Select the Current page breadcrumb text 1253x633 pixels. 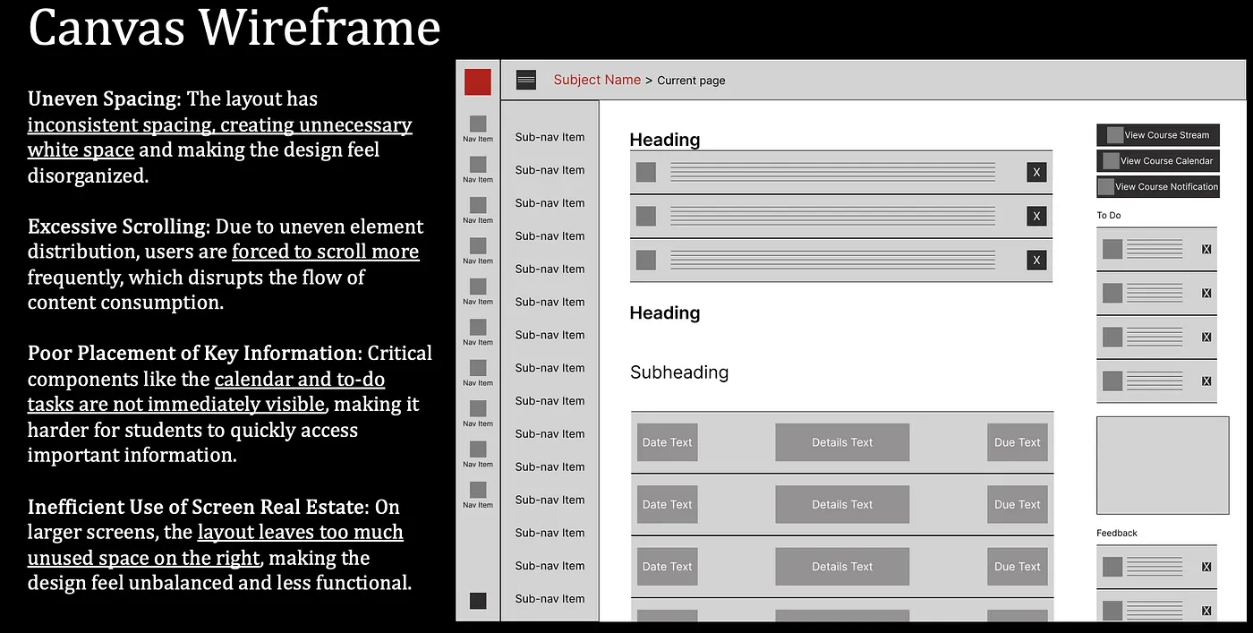click(x=691, y=81)
